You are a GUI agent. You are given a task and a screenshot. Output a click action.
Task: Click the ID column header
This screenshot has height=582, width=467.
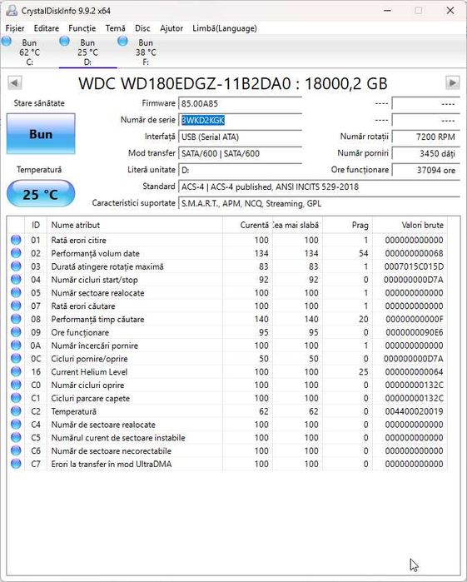36,225
